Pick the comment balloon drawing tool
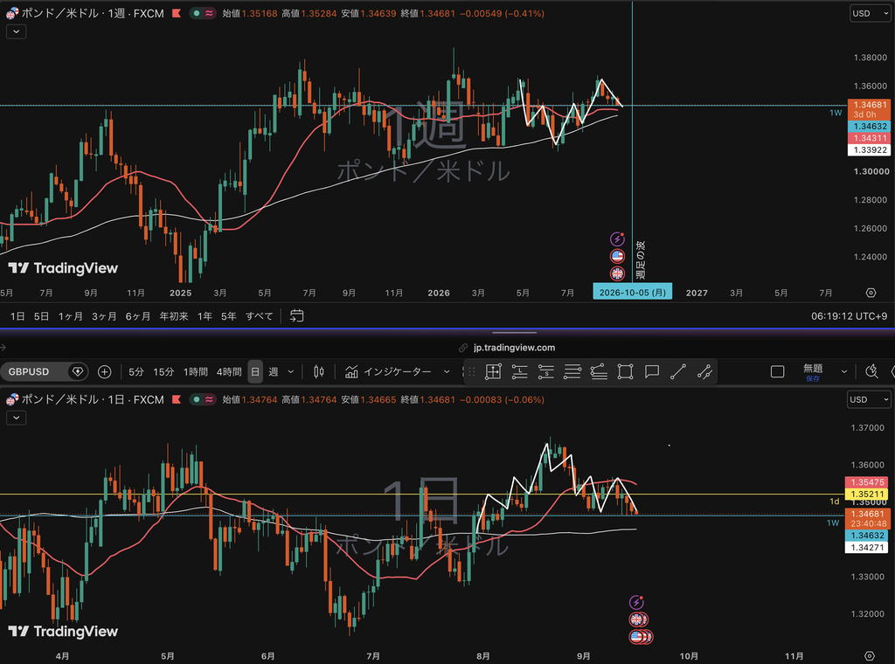 (652, 372)
